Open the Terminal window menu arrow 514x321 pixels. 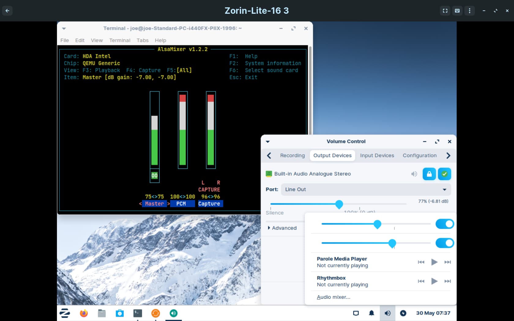point(64,28)
